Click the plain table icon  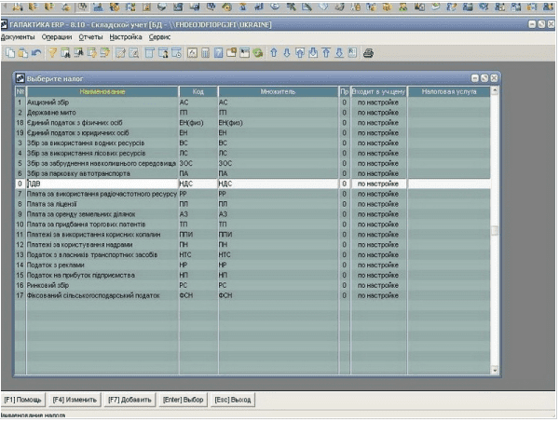(149, 53)
